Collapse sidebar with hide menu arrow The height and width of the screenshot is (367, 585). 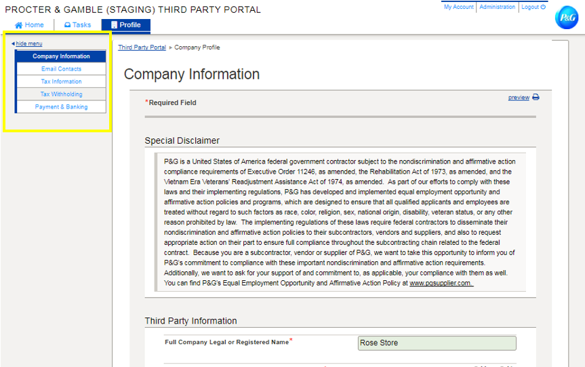click(13, 43)
